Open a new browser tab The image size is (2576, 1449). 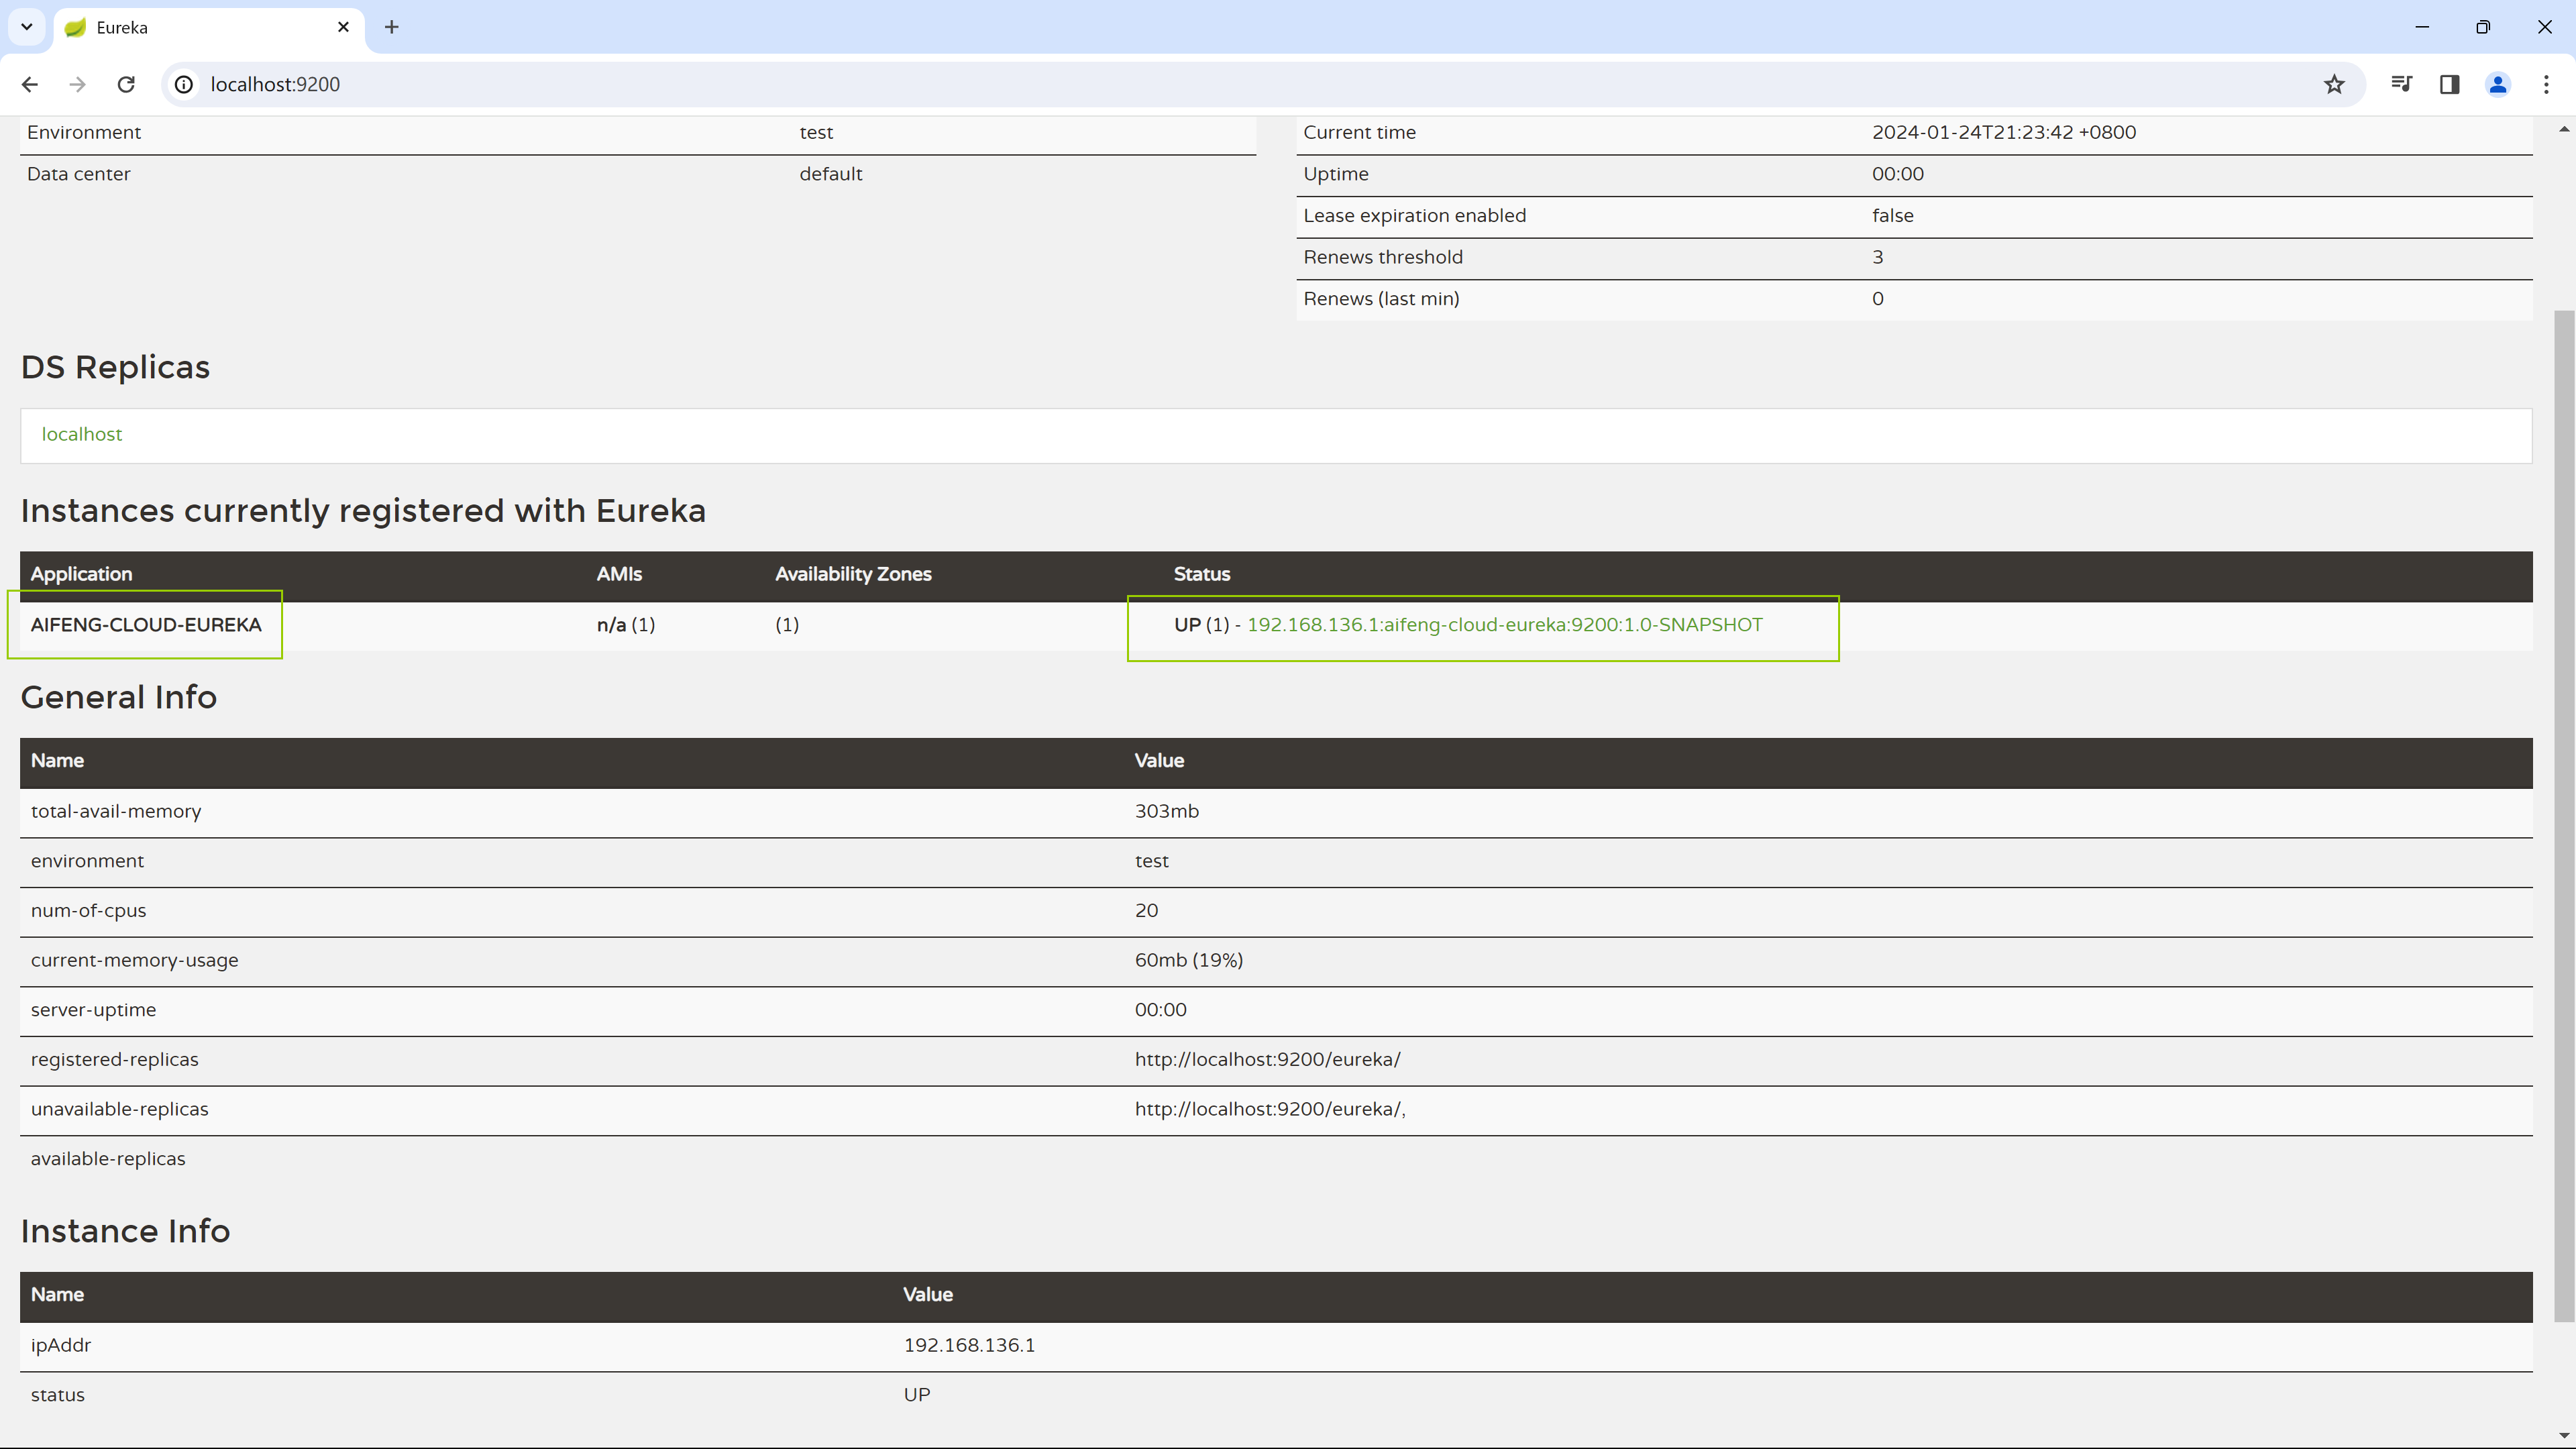pos(392,27)
